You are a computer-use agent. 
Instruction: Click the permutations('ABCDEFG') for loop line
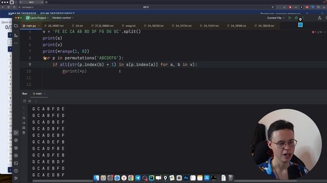click(x=83, y=58)
